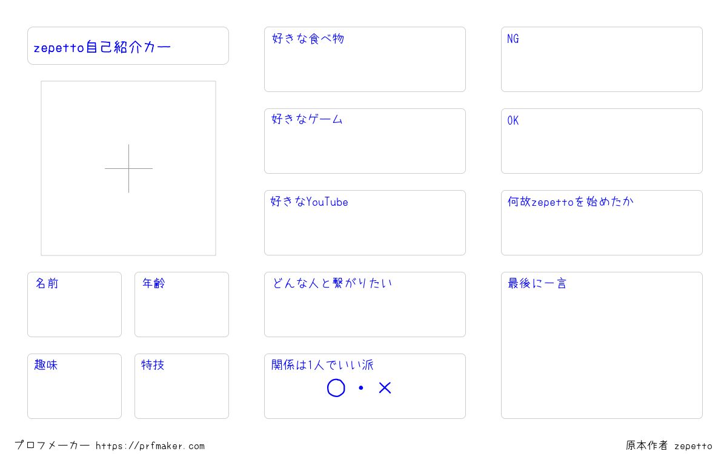Click the 趣味 field
The width and height of the screenshot is (727, 454).
point(75,386)
